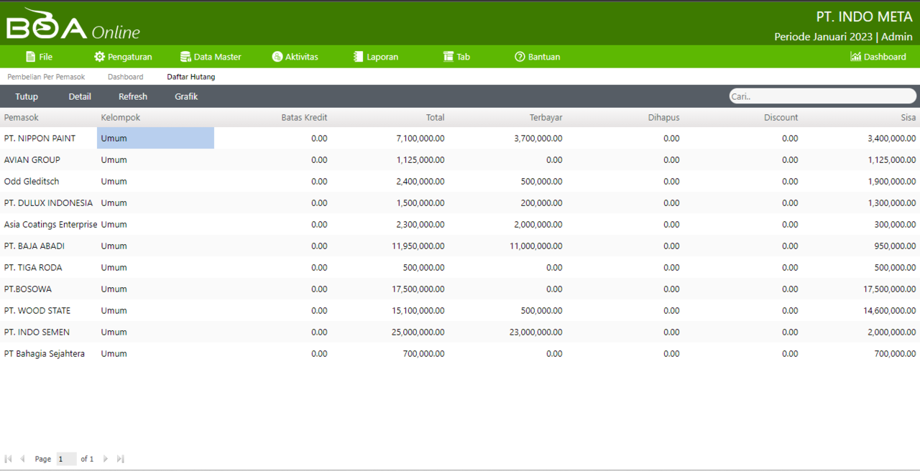Click the Dashboard chart icon
The width and height of the screenshot is (920, 471).
(x=855, y=57)
